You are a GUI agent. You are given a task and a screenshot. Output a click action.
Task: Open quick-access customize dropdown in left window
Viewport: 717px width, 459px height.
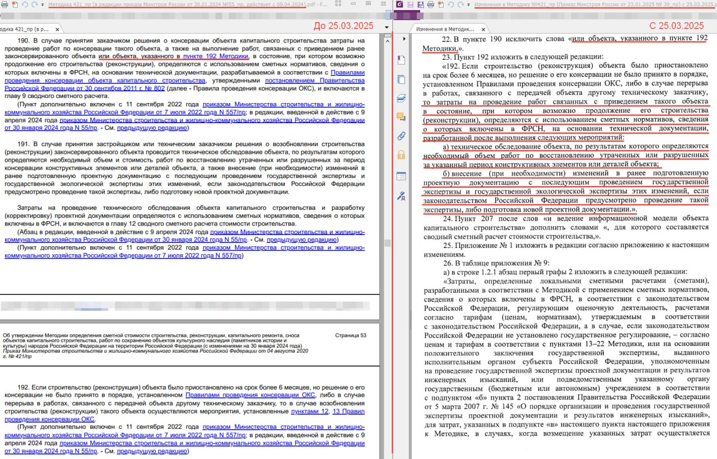pos(43,4)
